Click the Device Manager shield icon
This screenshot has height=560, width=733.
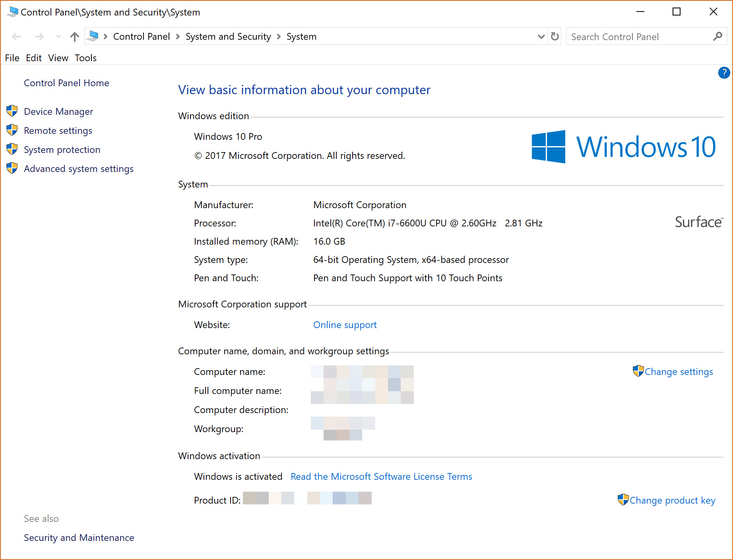(12, 111)
